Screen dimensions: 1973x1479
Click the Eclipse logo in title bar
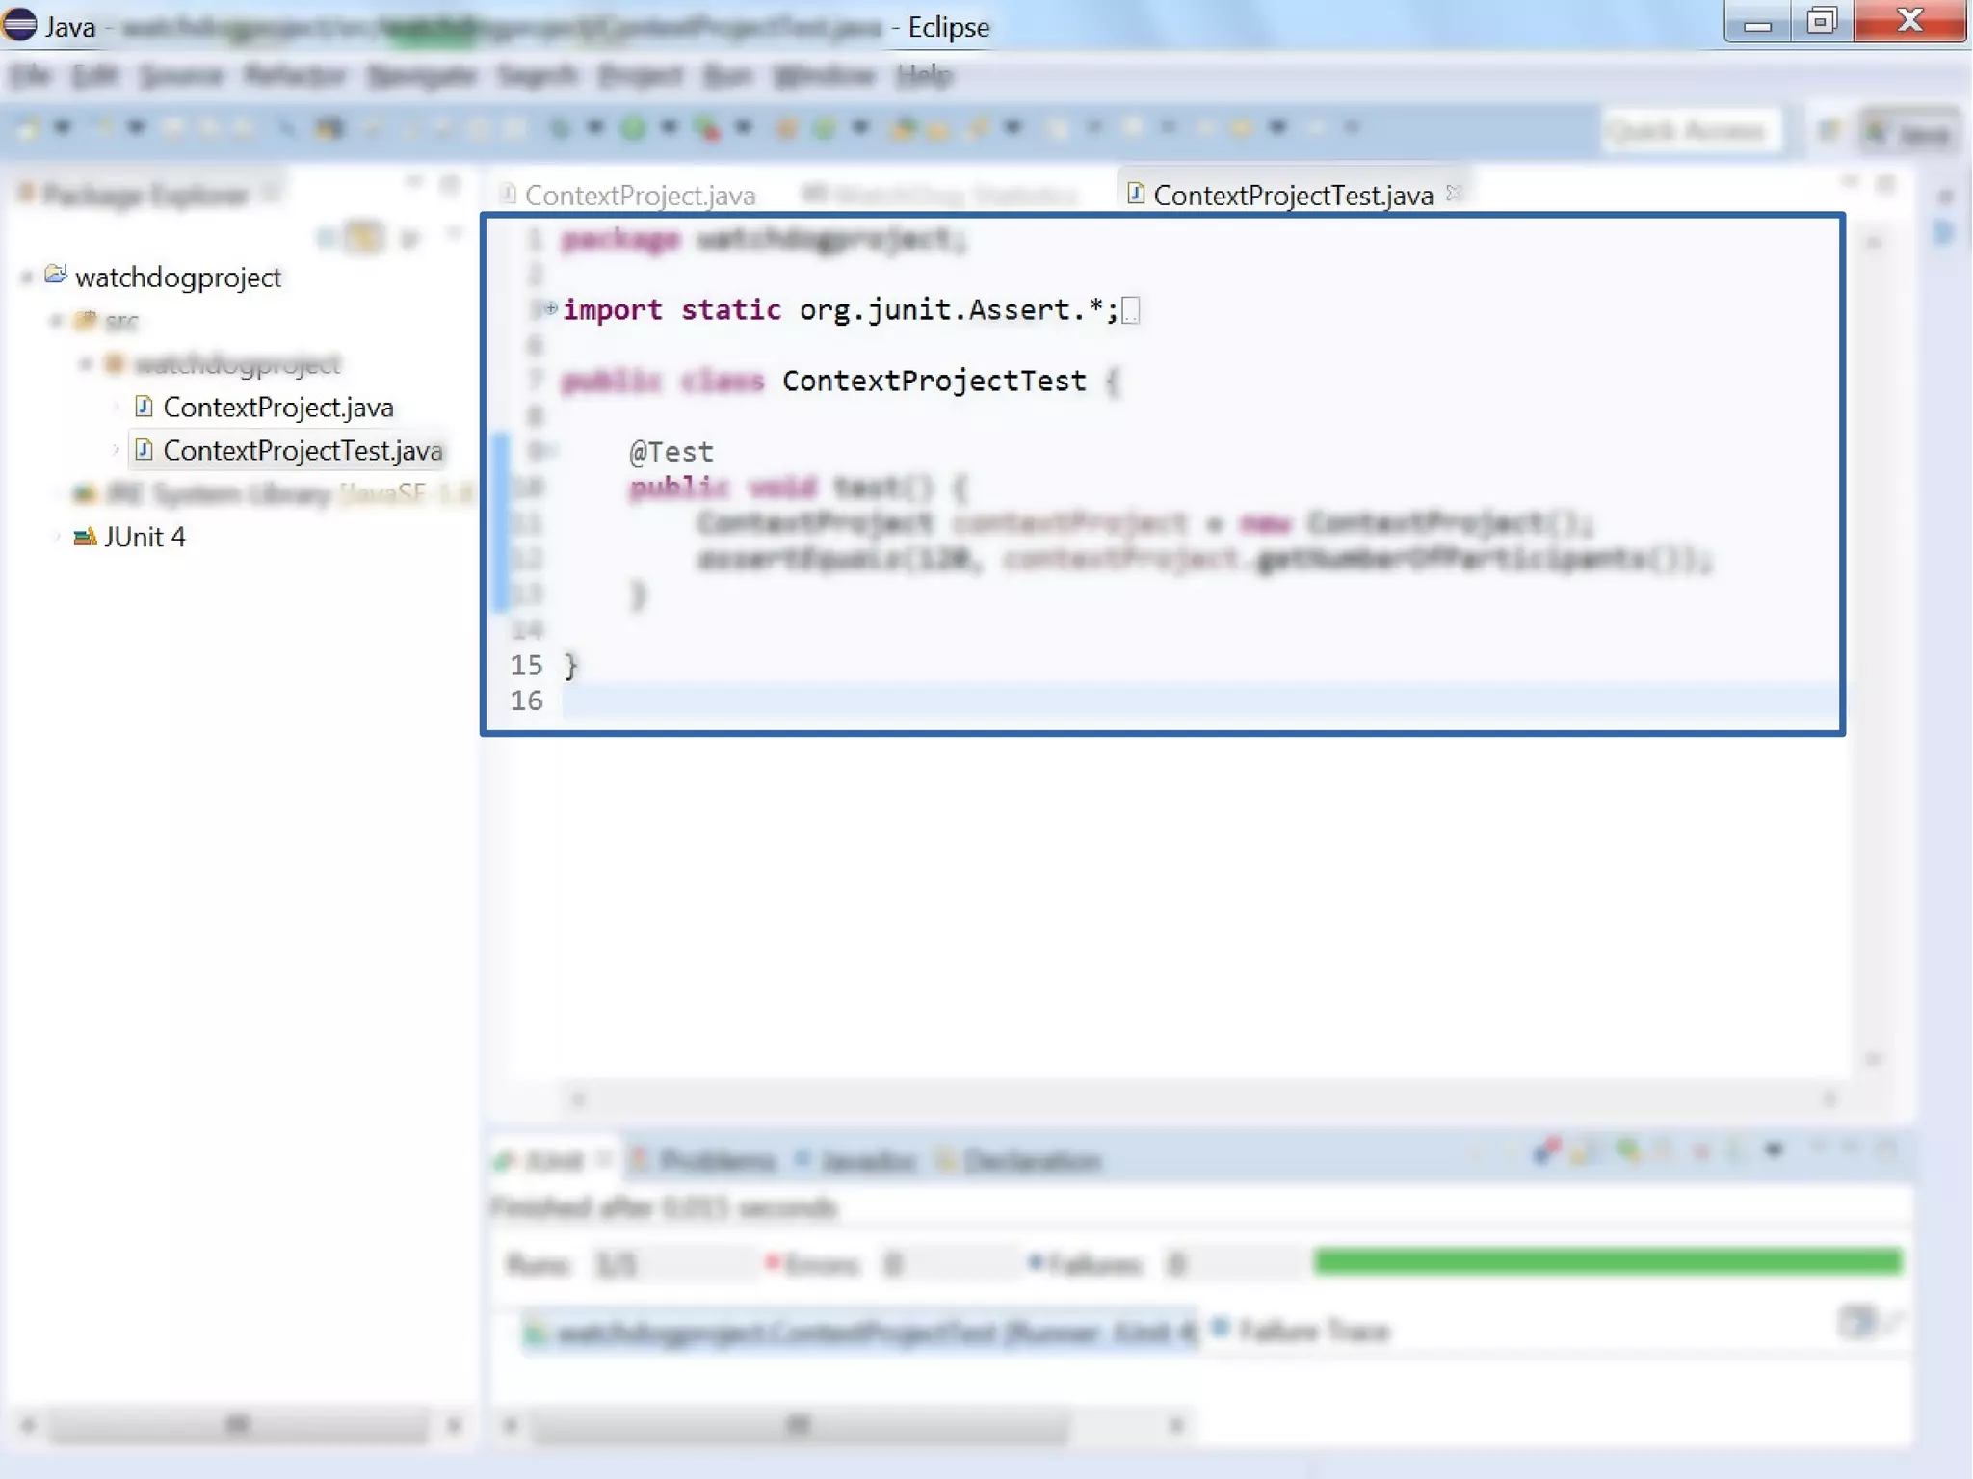19,25
